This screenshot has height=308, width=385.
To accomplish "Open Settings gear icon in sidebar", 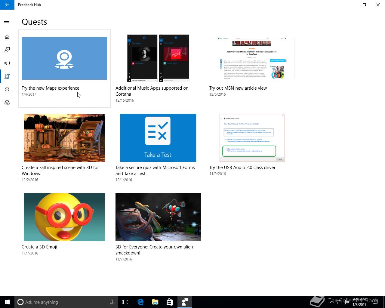I will pyautogui.click(x=7, y=103).
